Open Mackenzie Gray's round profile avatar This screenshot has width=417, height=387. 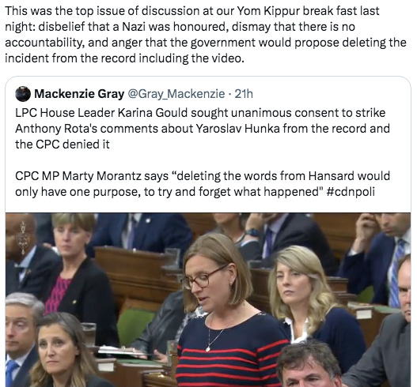[23, 94]
